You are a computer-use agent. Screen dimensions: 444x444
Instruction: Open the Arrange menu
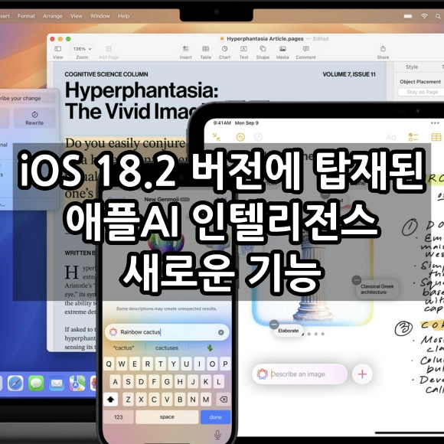pyautogui.click(x=52, y=16)
